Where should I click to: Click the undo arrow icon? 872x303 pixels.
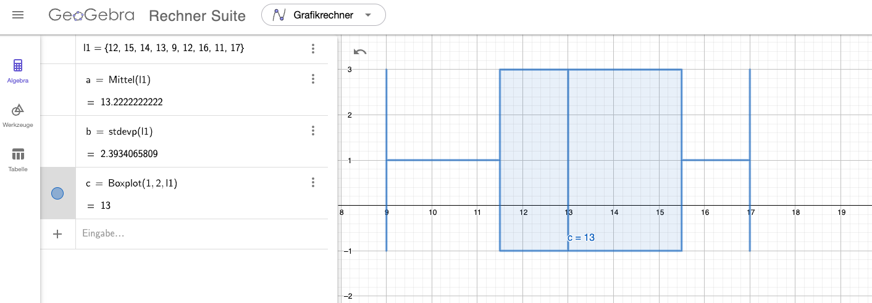[x=360, y=52]
